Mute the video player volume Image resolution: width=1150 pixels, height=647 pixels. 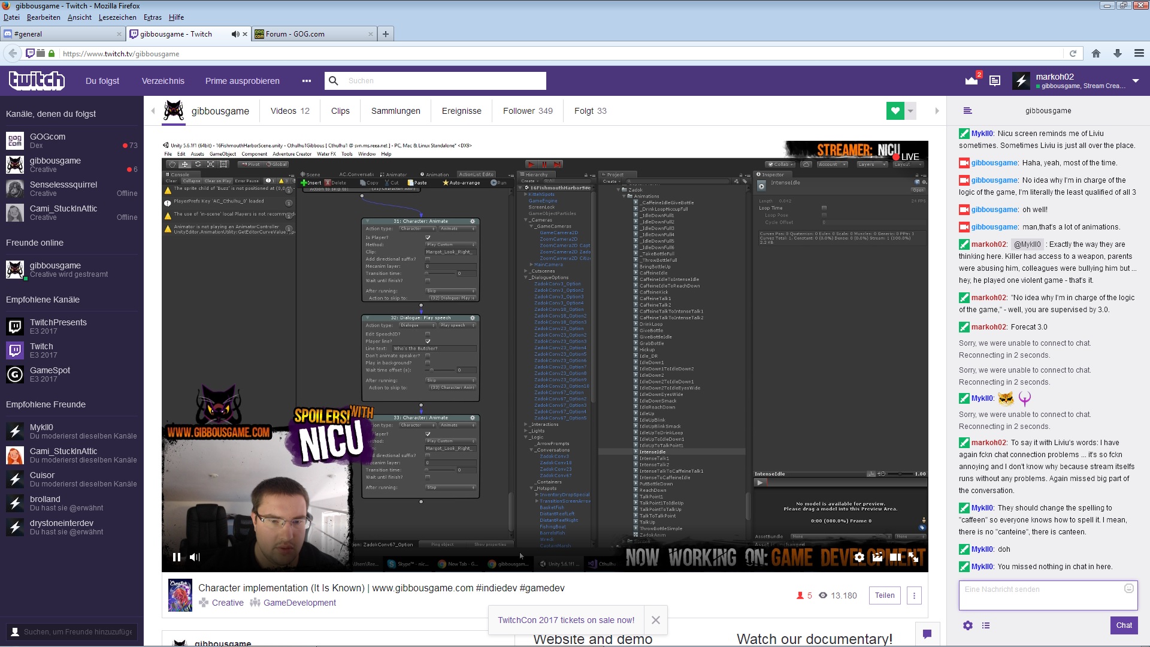[x=195, y=557]
